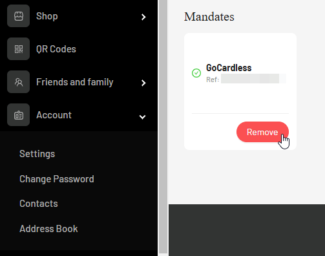Go to Change Password

coord(57,179)
